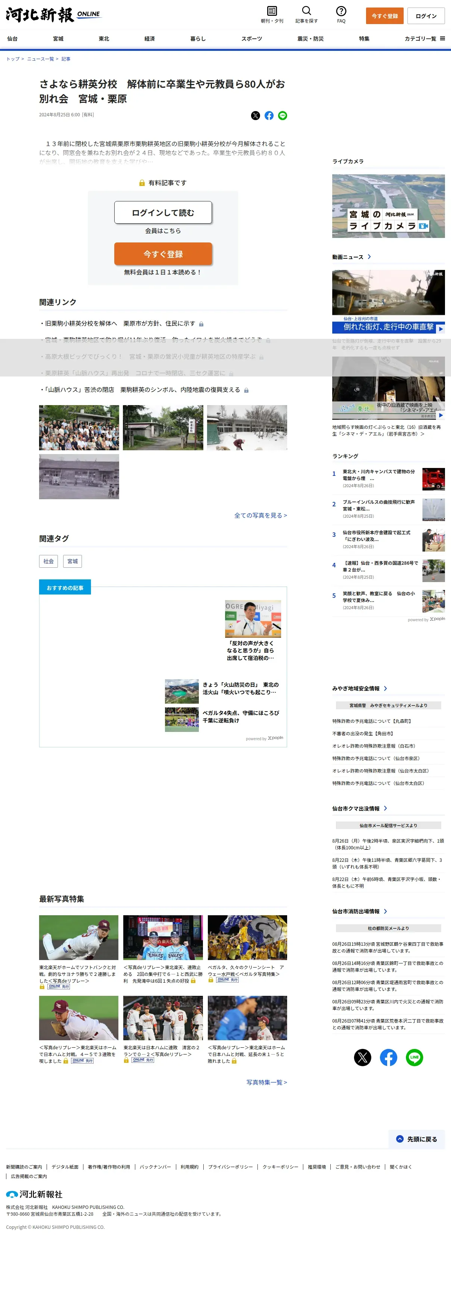451x1297 pixels.
Task: Open the カテゴリー一覧 hamburger menu icon
Action: tap(442, 38)
